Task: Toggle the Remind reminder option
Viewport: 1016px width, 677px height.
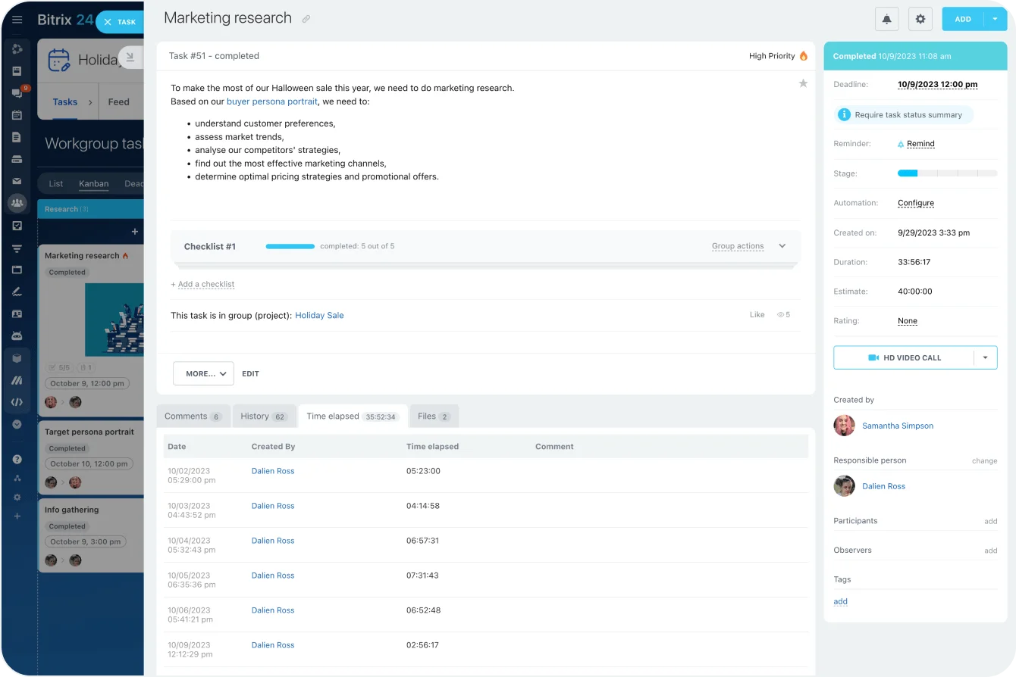Action: 920,143
